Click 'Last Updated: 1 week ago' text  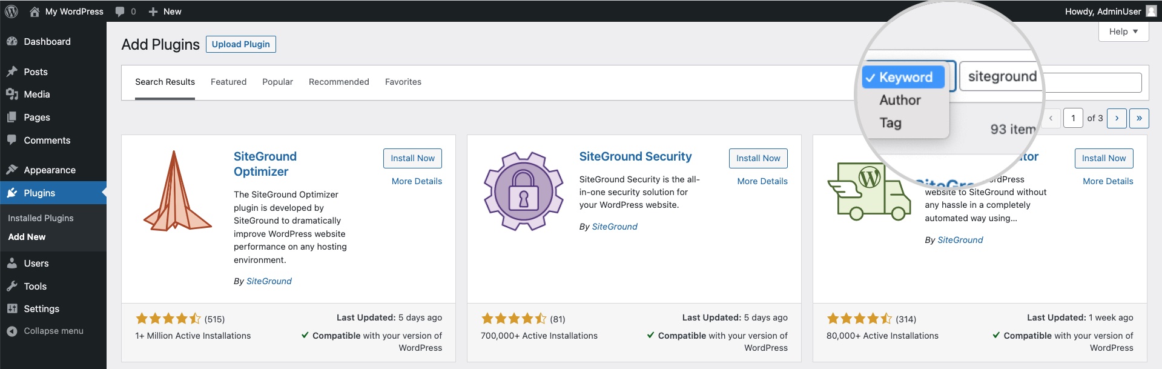(x=1080, y=317)
